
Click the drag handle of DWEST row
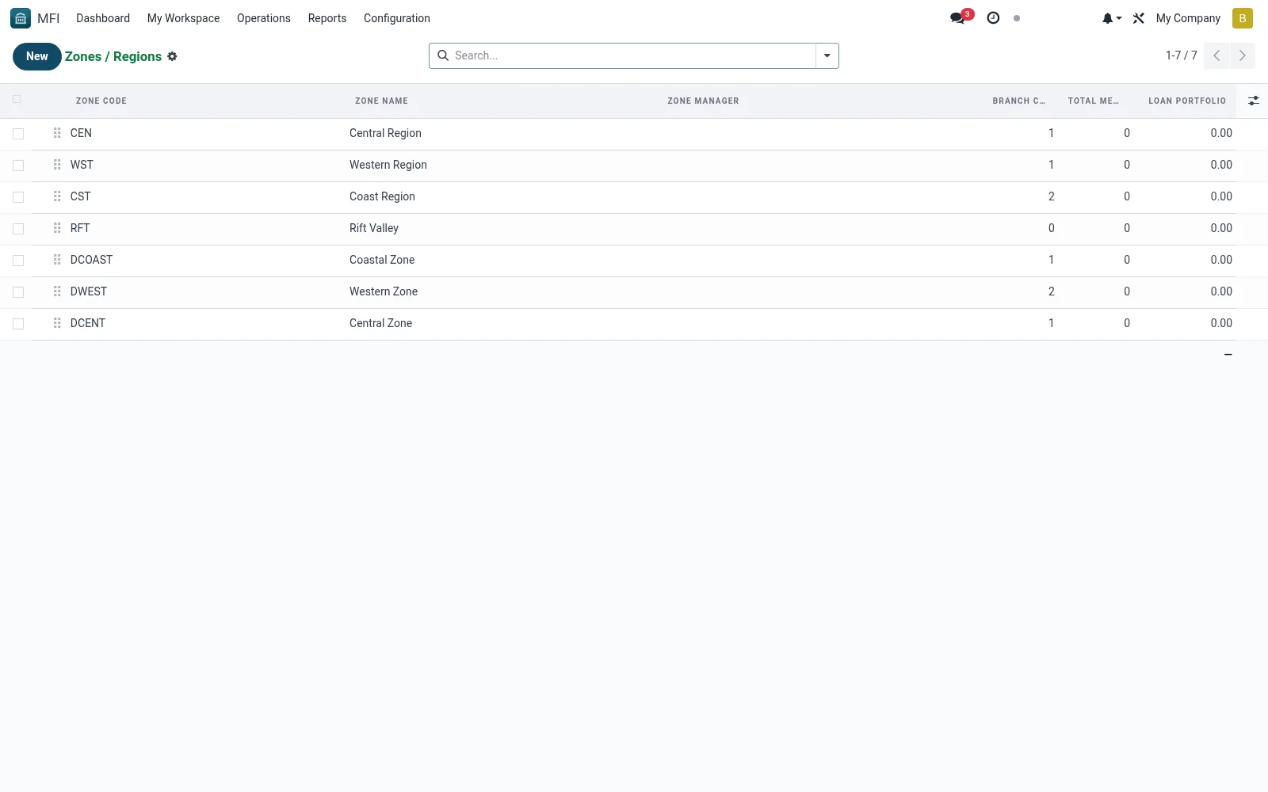tap(57, 291)
